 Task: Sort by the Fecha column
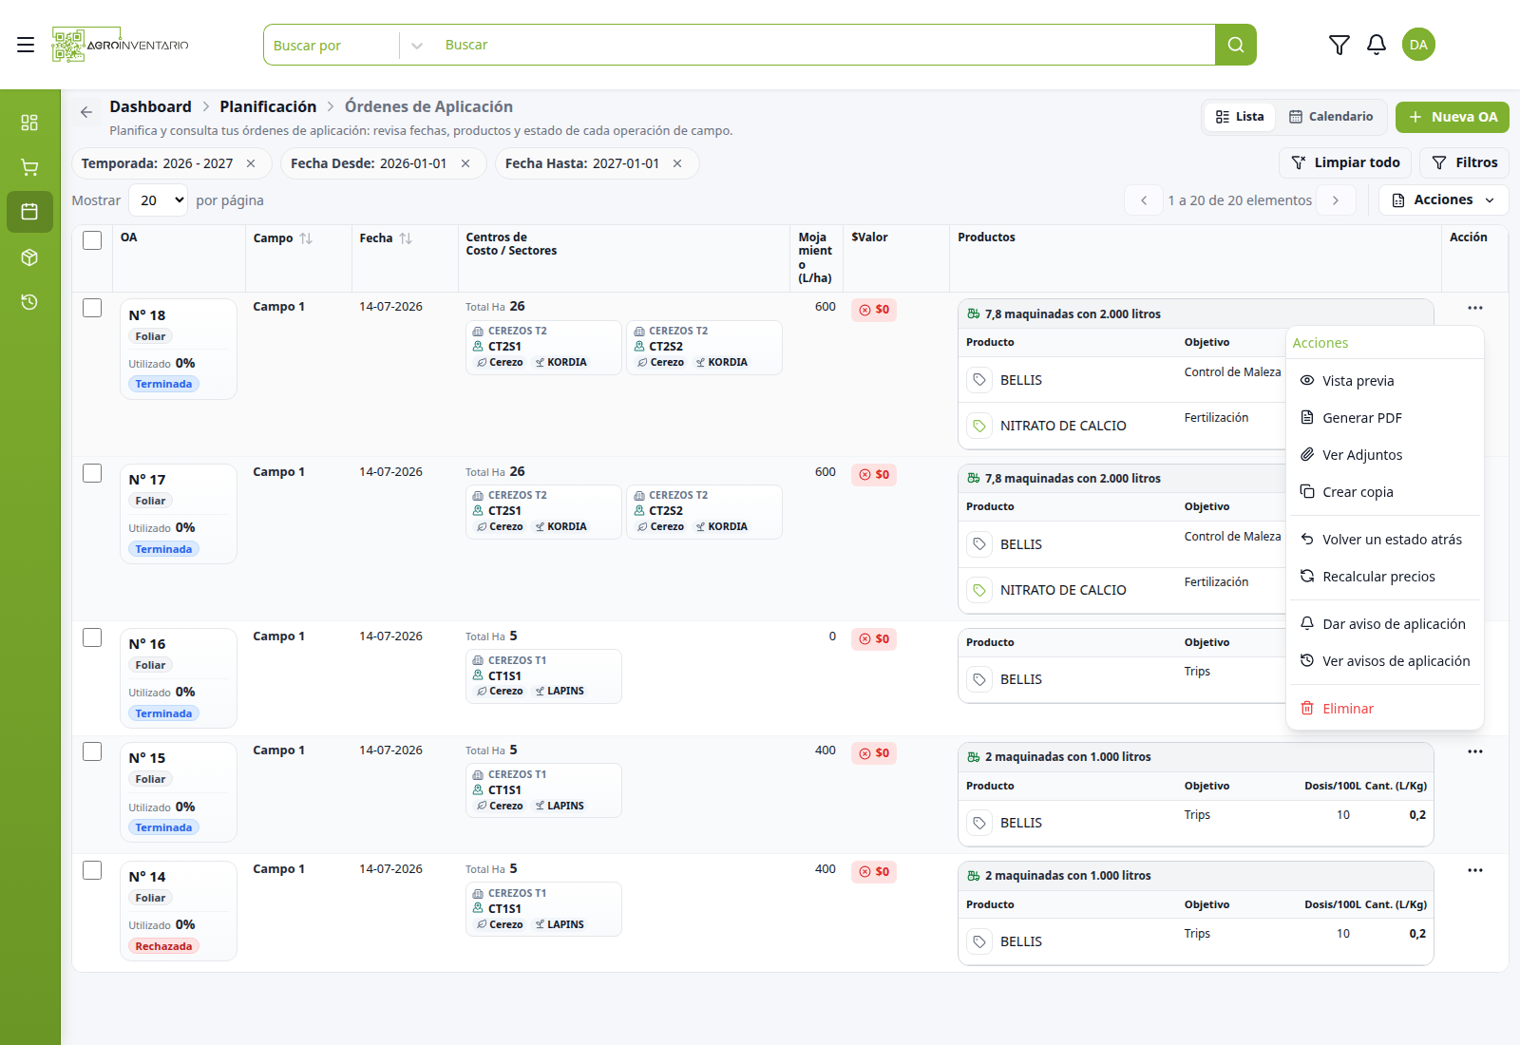(x=406, y=238)
